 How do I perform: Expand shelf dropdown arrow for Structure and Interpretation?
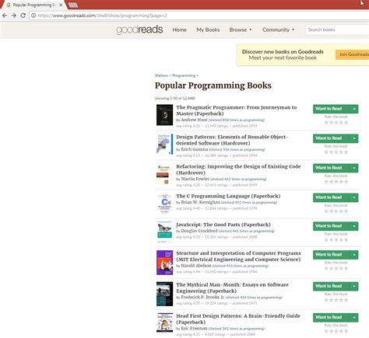pos(354,255)
